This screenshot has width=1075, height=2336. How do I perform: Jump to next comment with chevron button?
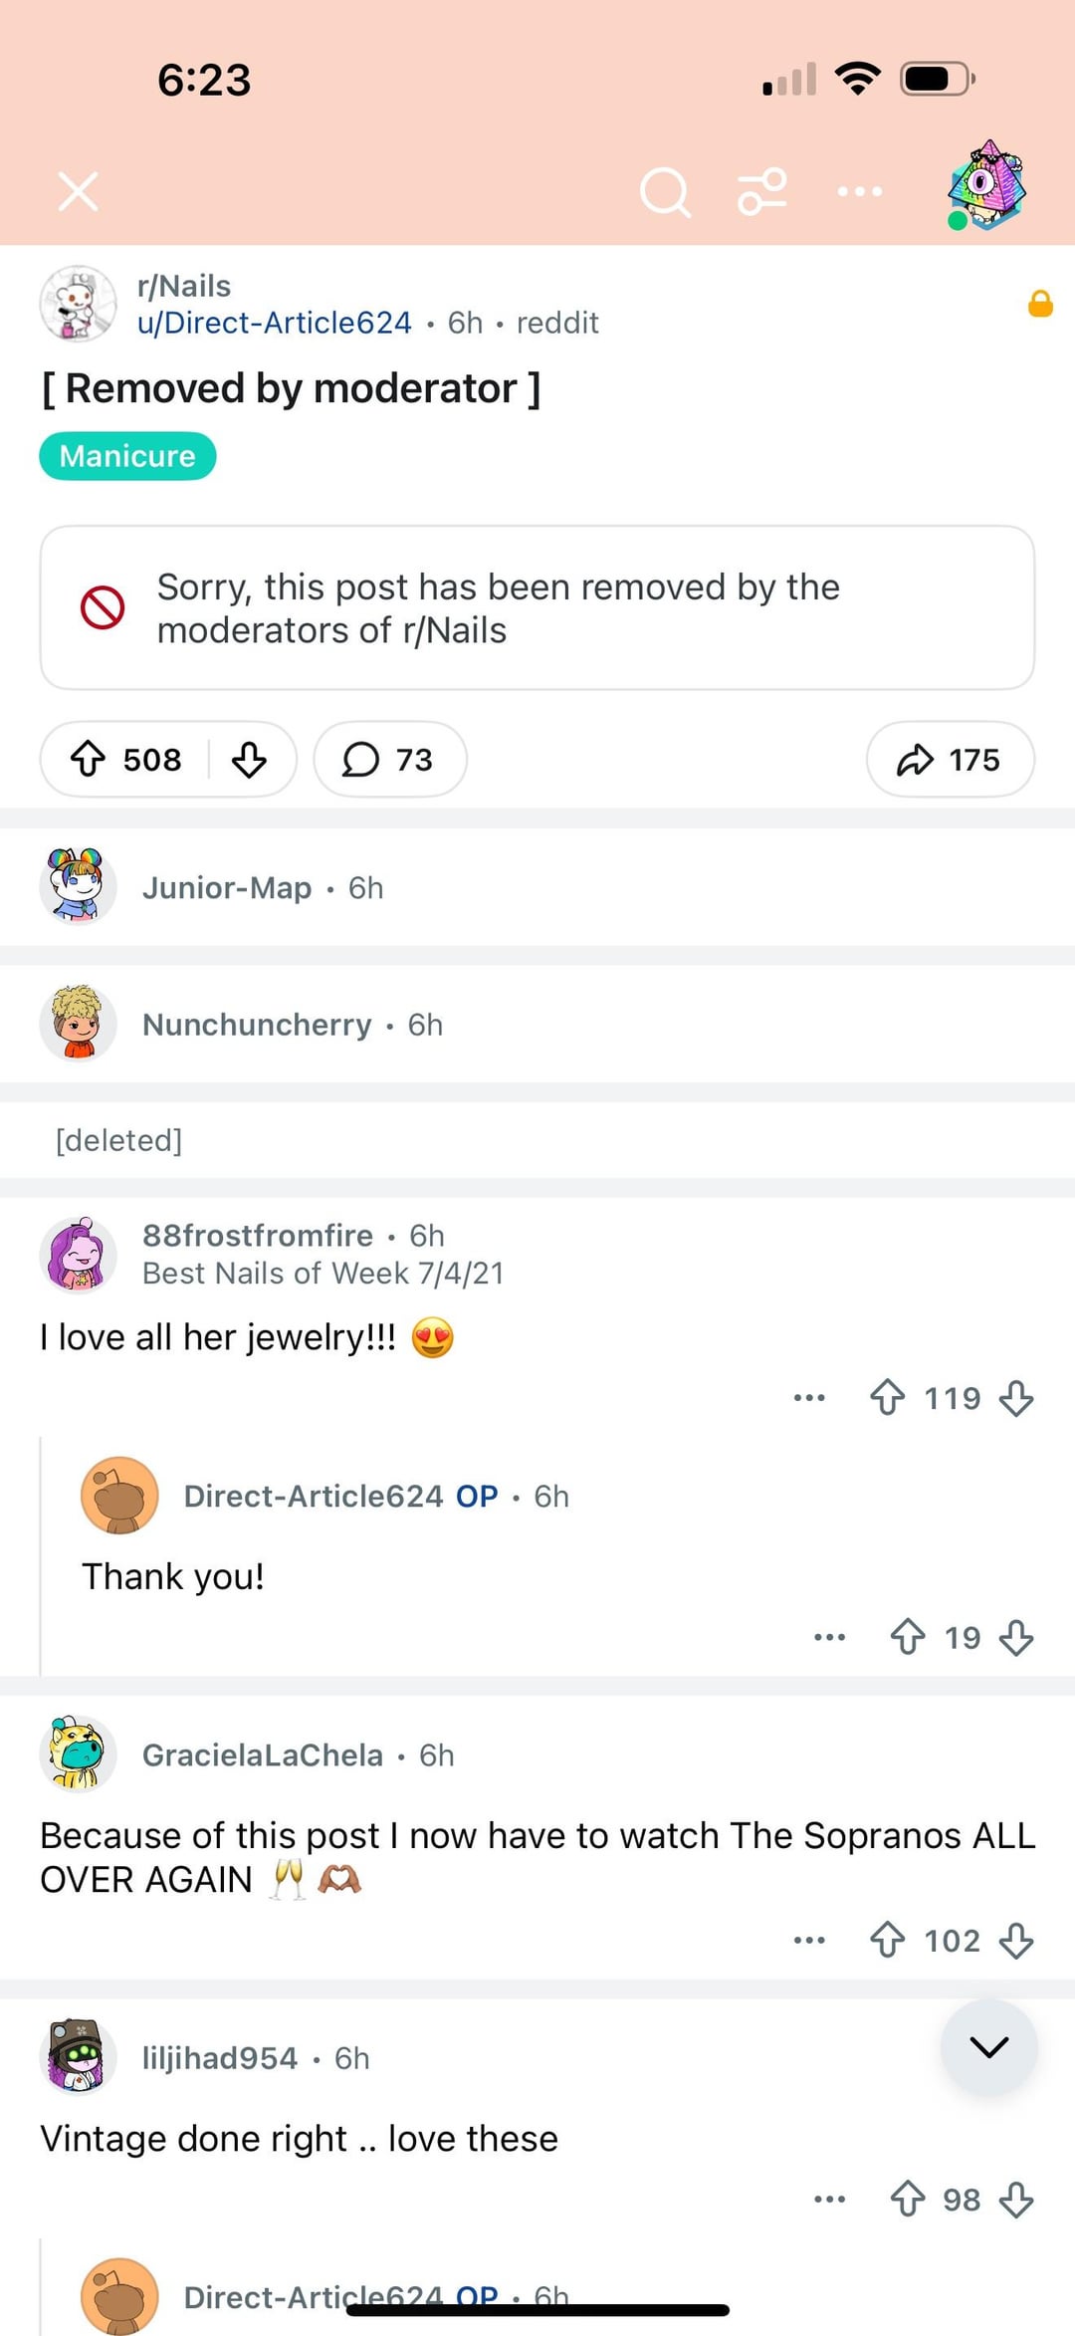click(988, 2046)
